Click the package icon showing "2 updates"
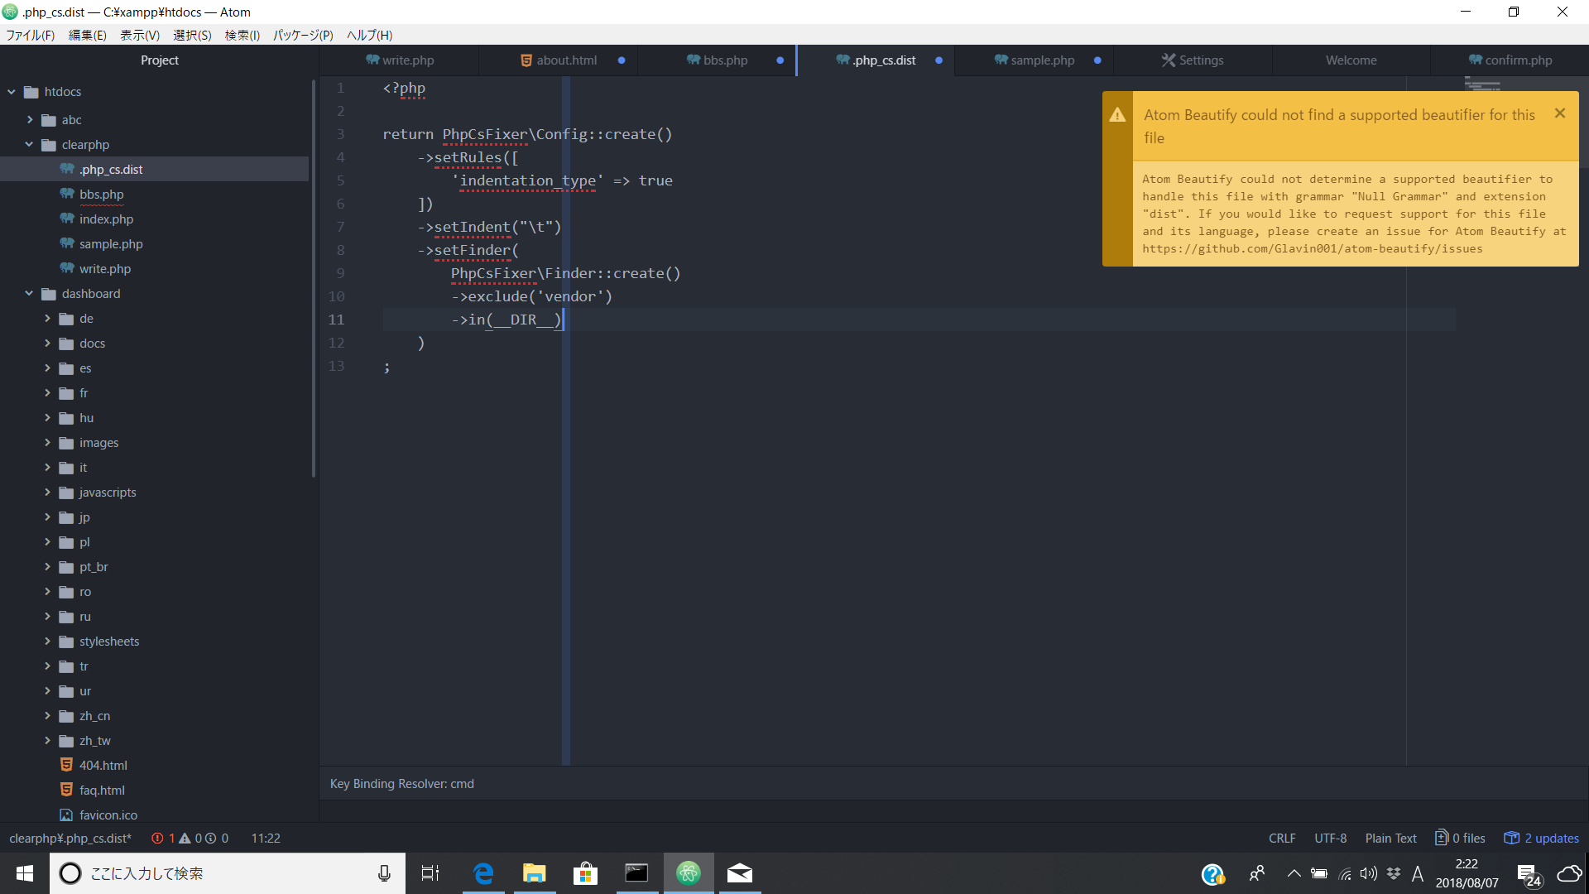Image resolution: width=1589 pixels, height=894 pixels. (1513, 838)
